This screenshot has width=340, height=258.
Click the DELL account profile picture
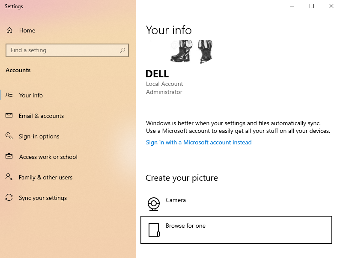(179, 52)
